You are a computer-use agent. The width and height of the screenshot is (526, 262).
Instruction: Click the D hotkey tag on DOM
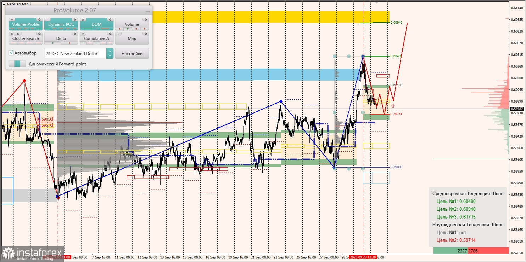[x=83, y=20]
